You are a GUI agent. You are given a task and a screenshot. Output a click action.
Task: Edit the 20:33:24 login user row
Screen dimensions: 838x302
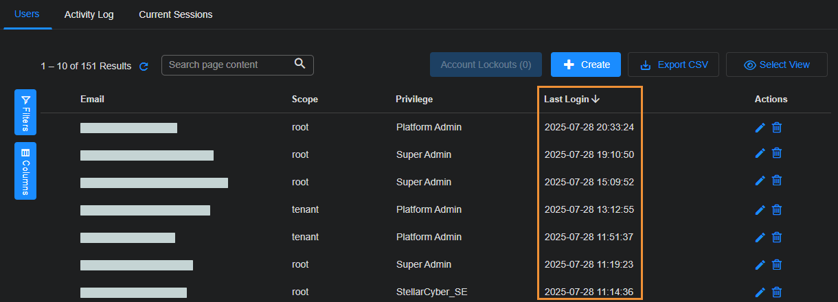tap(760, 127)
